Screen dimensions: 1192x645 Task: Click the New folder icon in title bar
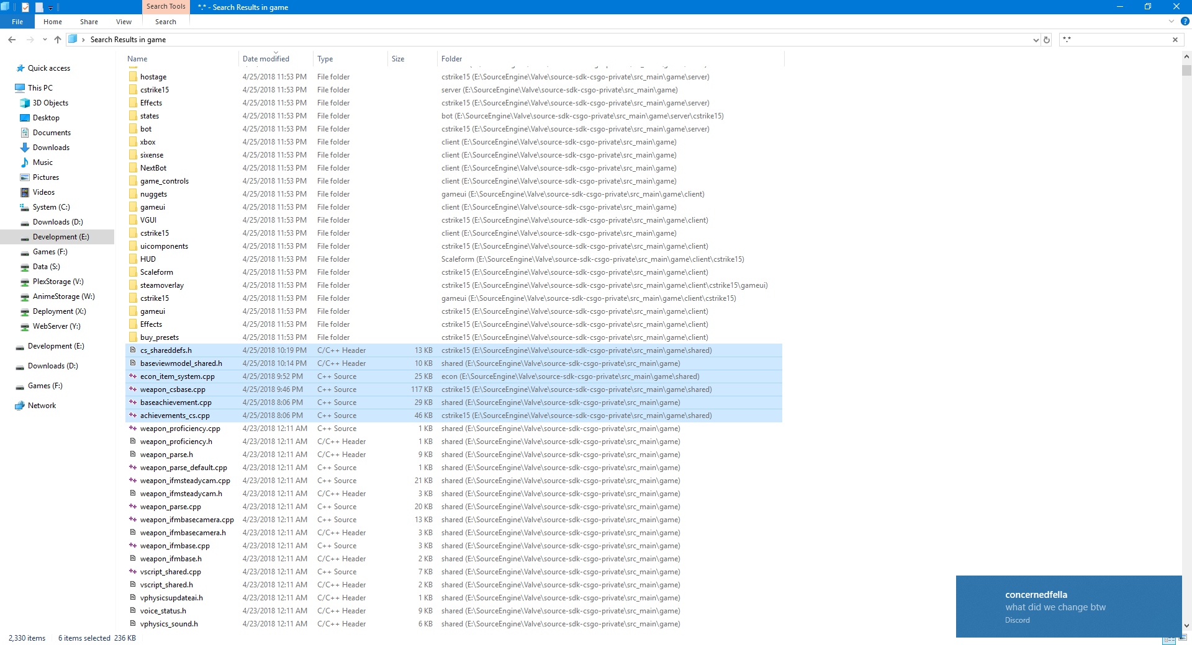click(39, 7)
